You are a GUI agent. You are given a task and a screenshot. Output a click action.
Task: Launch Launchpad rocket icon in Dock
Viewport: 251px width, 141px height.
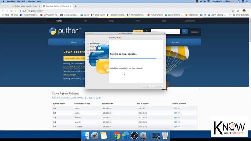pos(95,136)
